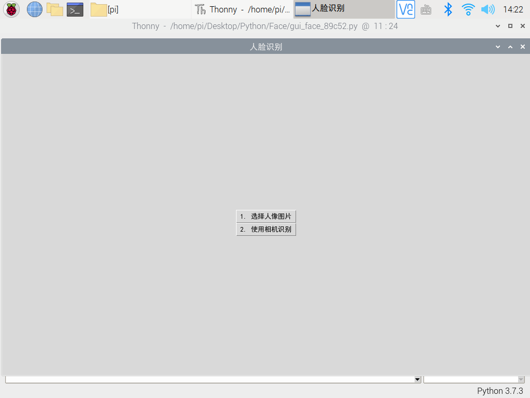Expand the wide combo box dropdown arrow
Screen dimensions: 530x398
(x=418, y=379)
